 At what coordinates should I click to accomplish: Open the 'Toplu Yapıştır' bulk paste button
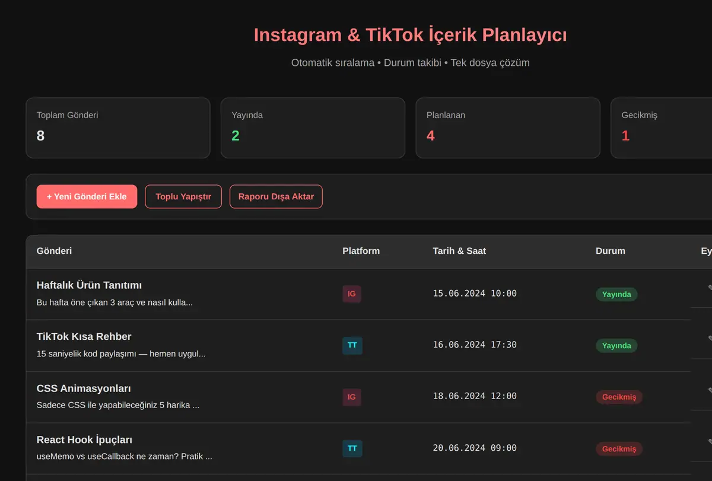tap(183, 196)
